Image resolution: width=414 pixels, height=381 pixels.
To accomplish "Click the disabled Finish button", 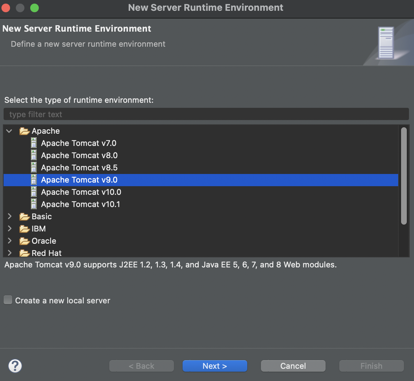I will pos(372,366).
